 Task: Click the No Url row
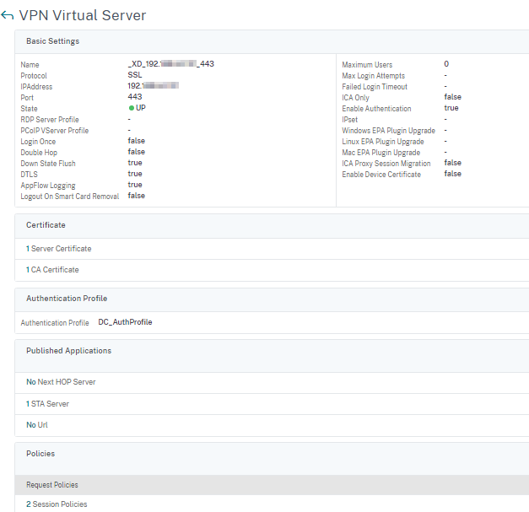[37, 425]
